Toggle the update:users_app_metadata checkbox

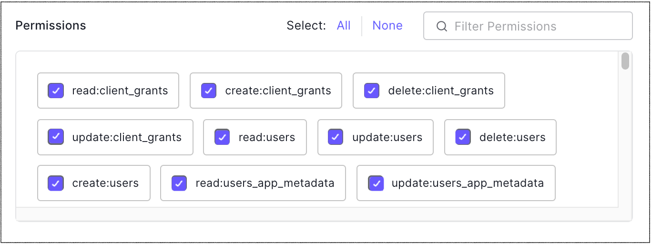(376, 183)
